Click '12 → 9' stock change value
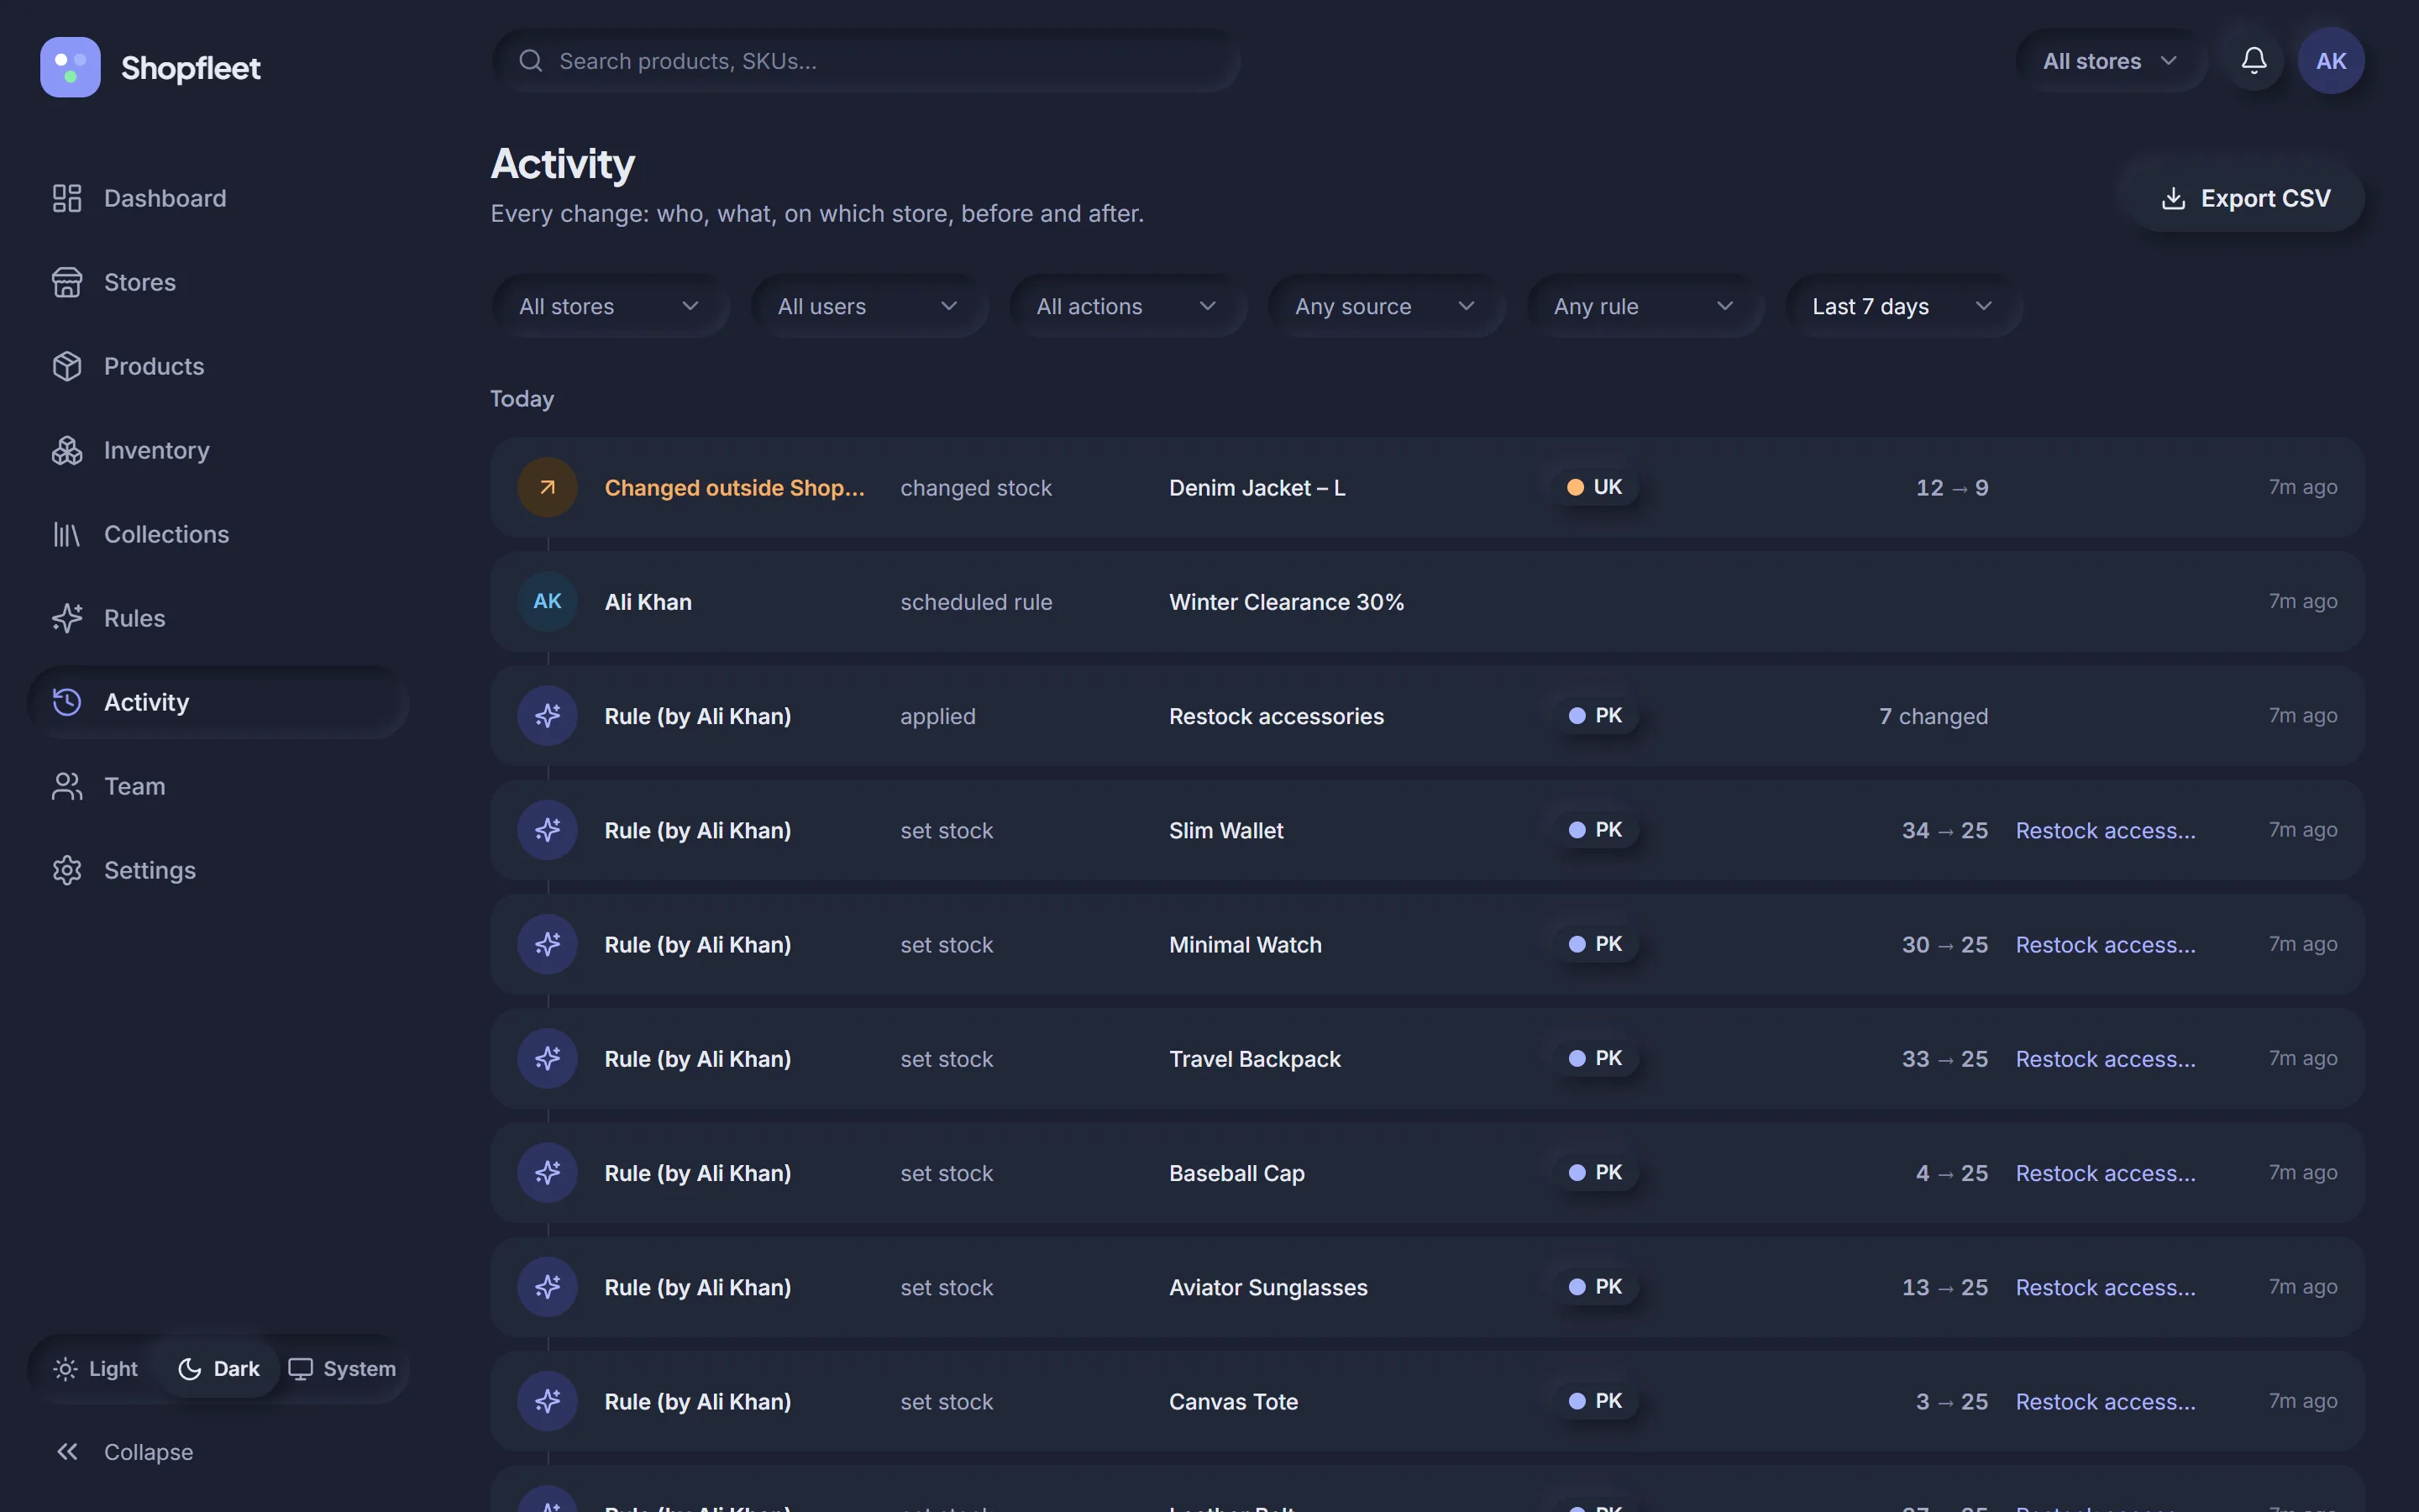 click(x=1951, y=488)
